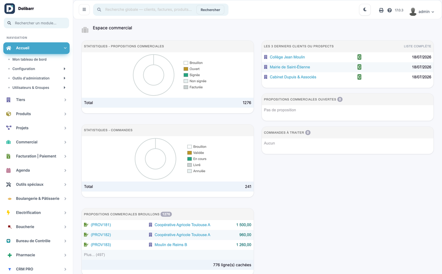
Task: Switch to dark mode with the moon icon
Action: point(365,10)
